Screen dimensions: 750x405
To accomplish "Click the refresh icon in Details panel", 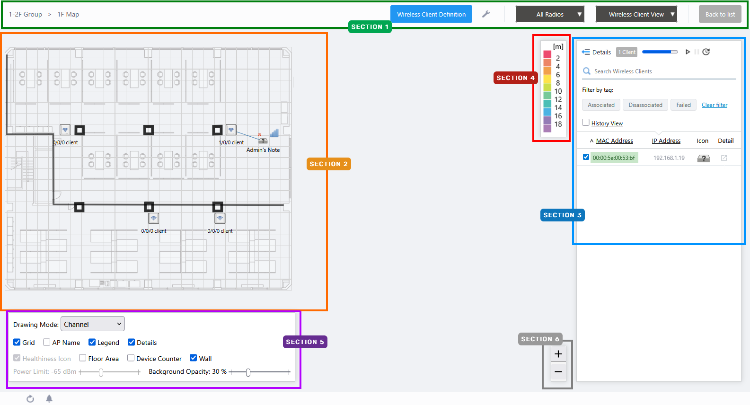I will coord(706,52).
